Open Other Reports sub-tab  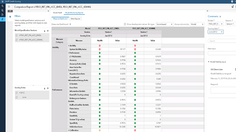coord(75,19)
